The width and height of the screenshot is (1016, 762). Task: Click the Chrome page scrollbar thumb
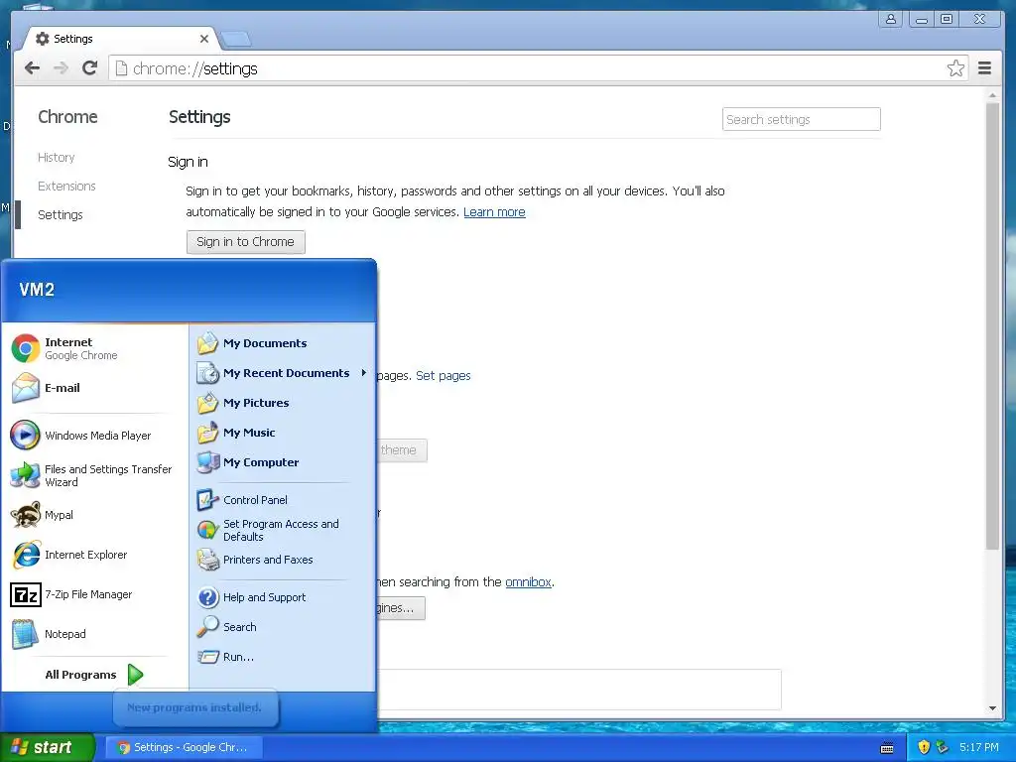click(992, 325)
